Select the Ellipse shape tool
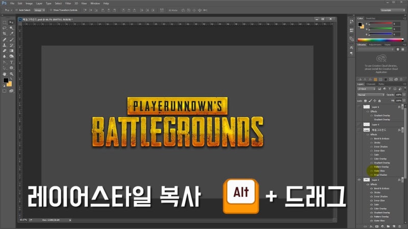Image resolution: width=408 pixels, height=229 pixels. tap(11, 68)
